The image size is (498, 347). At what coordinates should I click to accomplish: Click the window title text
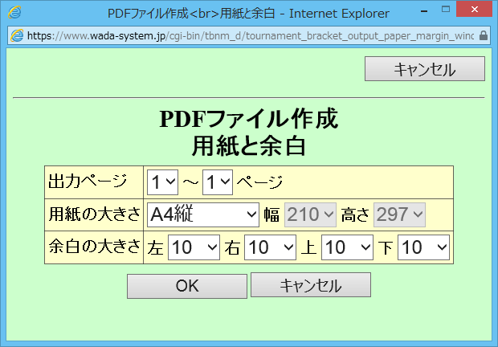[x=248, y=14]
